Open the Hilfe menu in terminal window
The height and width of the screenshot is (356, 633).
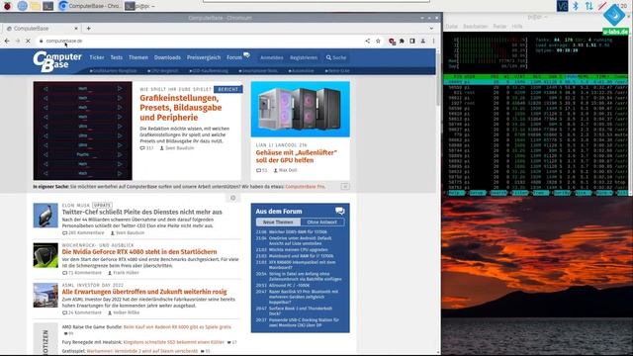point(517,27)
